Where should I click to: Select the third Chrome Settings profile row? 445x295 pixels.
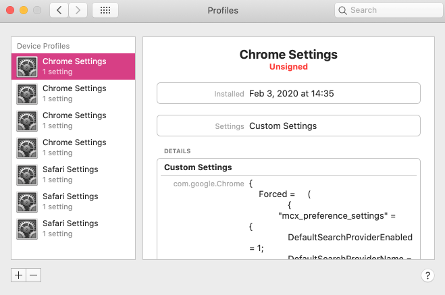pyautogui.click(x=73, y=121)
